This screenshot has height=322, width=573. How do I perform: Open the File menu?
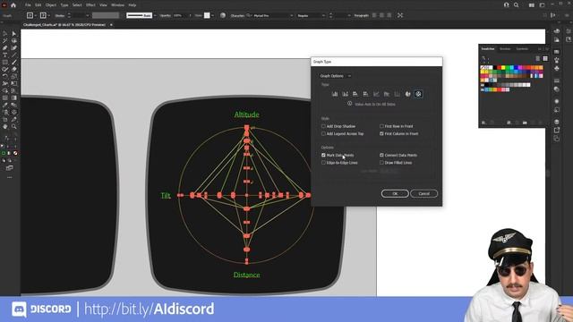pyautogui.click(x=28, y=5)
